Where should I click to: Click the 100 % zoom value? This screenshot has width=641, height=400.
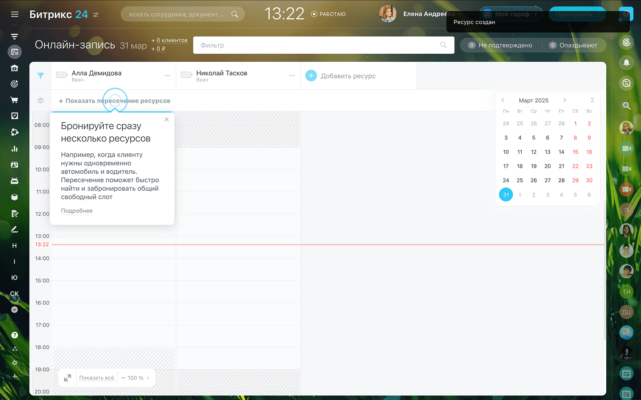[x=135, y=378]
